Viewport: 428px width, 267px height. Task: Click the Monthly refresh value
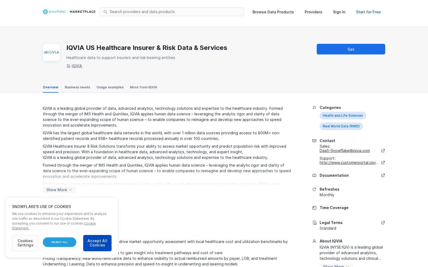[327, 195]
